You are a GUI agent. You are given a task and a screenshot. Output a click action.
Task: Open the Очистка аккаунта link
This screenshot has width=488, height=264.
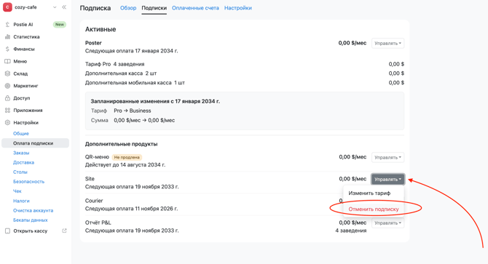click(x=33, y=211)
